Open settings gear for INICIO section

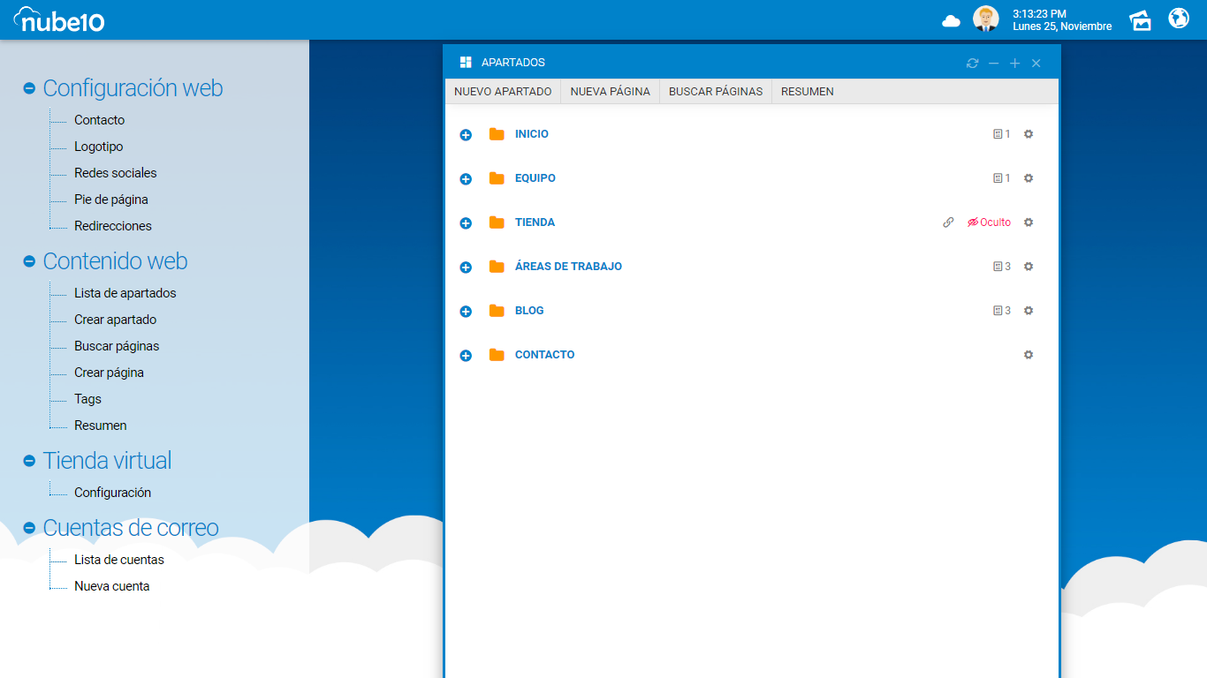(1028, 134)
